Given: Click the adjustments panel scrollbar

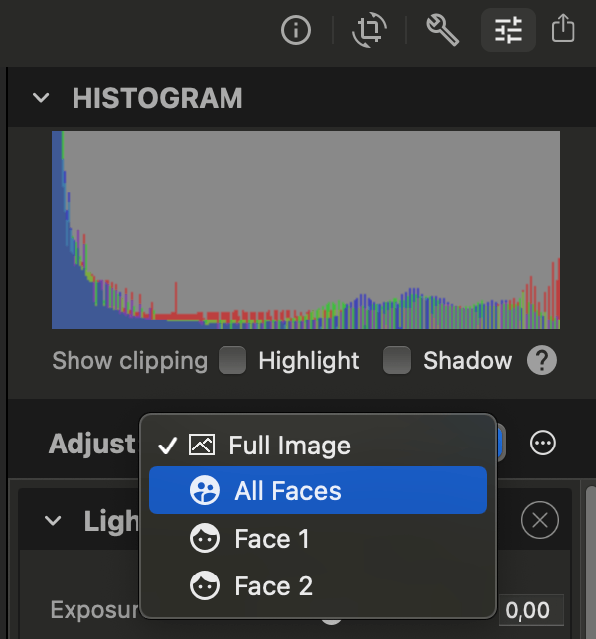Looking at the screenshot, I should coord(591,563).
